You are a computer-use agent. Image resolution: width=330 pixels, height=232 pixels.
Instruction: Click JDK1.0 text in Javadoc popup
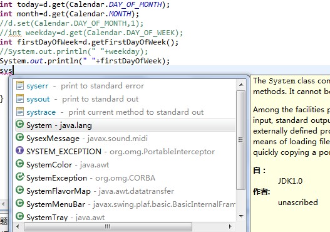tap(290, 181)
